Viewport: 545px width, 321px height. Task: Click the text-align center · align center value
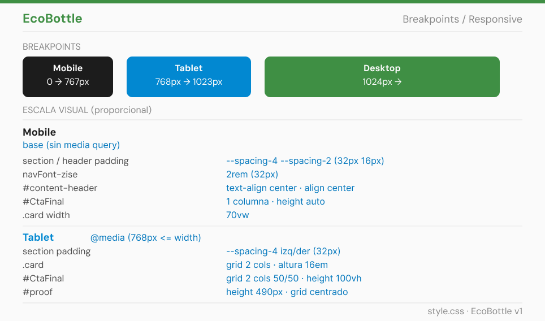pos(290,188)
